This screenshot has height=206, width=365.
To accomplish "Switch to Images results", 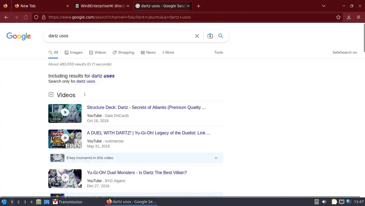I will [74, 53].
